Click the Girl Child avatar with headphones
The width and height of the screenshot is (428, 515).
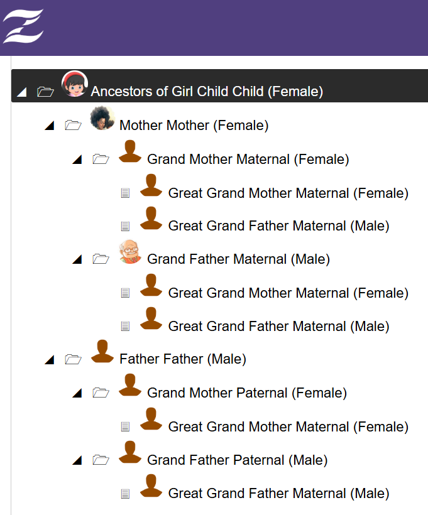(74, 84)
